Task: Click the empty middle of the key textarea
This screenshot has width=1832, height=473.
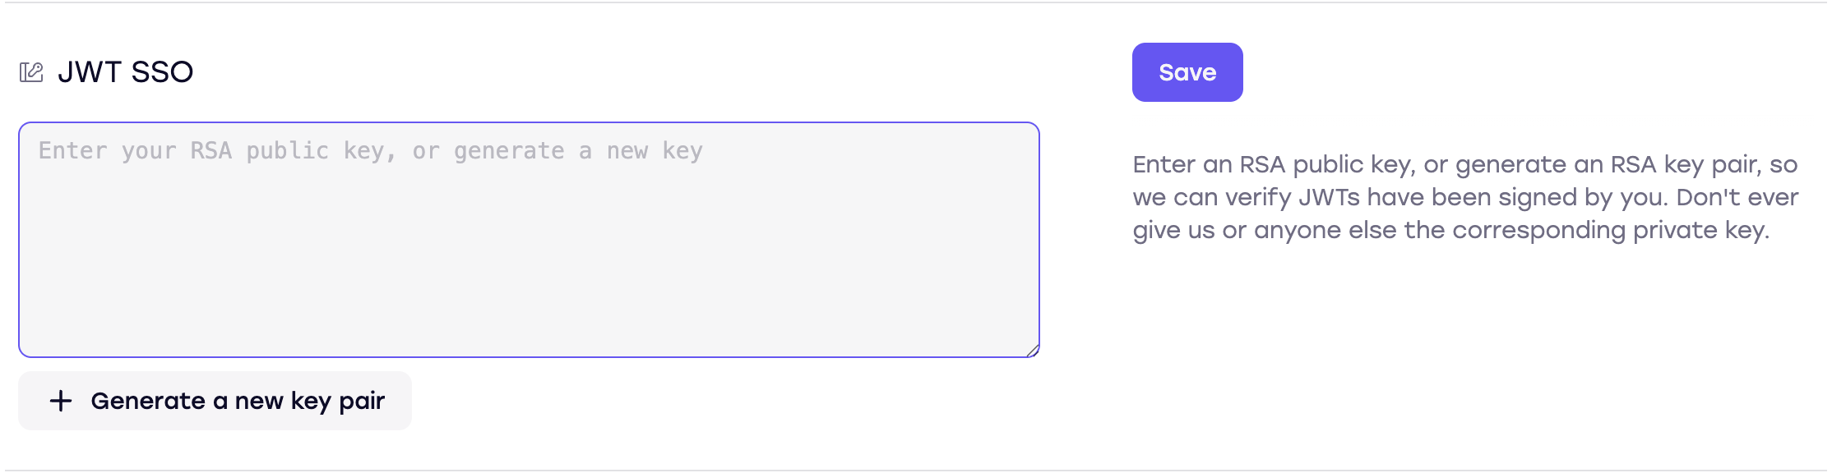Action: [529, 246]
